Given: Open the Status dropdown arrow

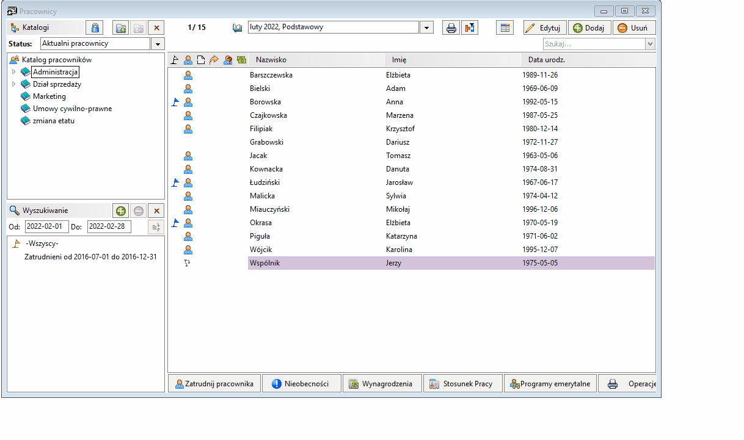Looking at the screenshot, I should (158, 44).
